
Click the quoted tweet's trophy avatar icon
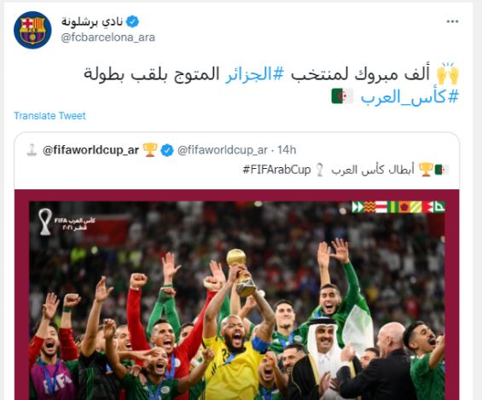click(32, 150)
